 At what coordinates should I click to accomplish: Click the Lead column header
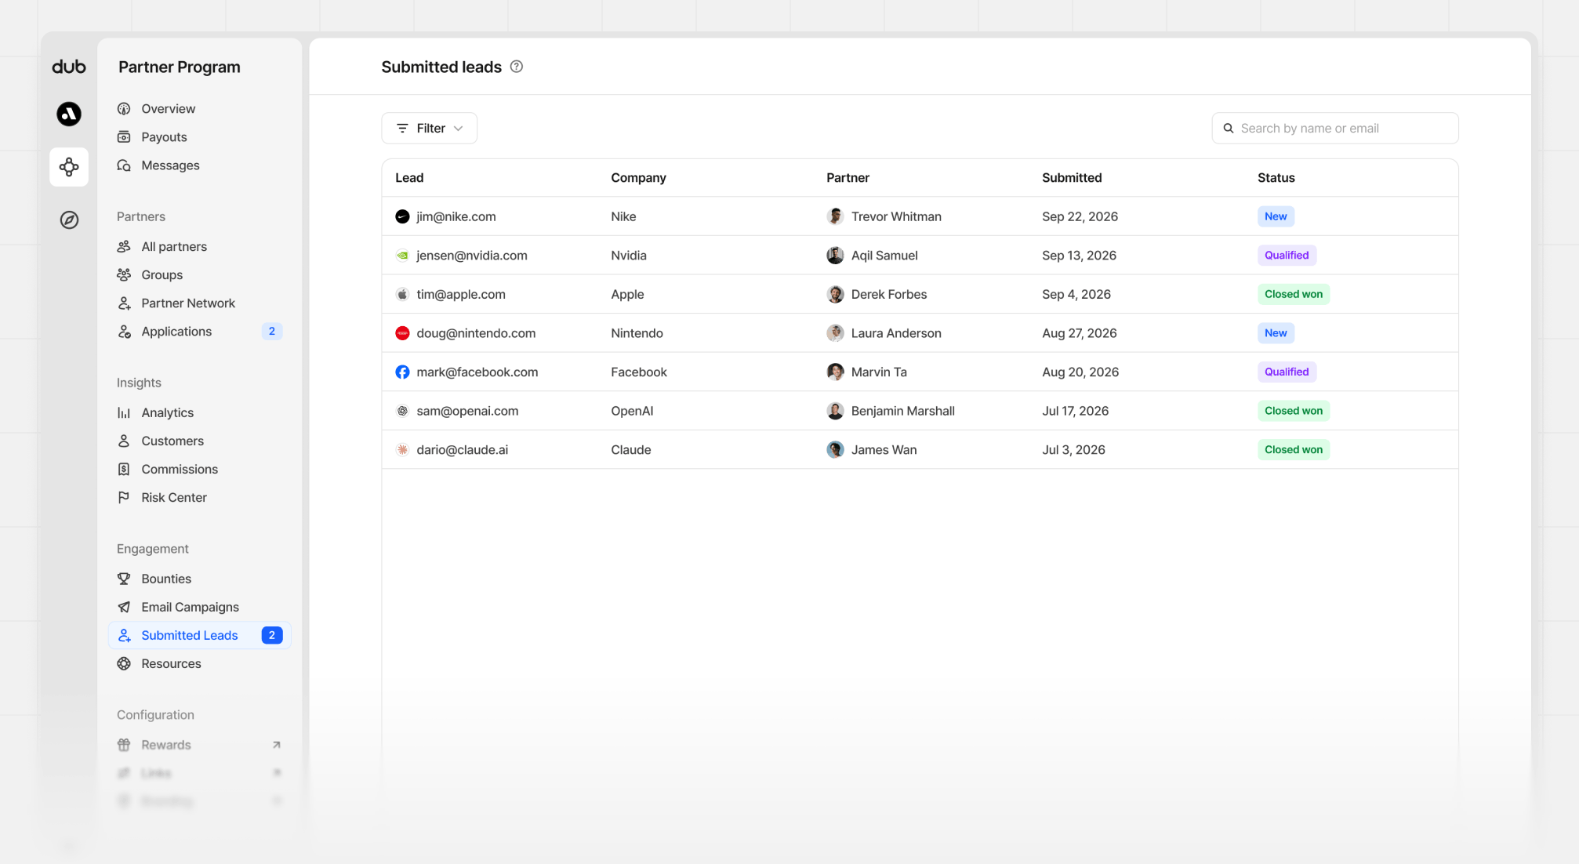coord(409,178)
